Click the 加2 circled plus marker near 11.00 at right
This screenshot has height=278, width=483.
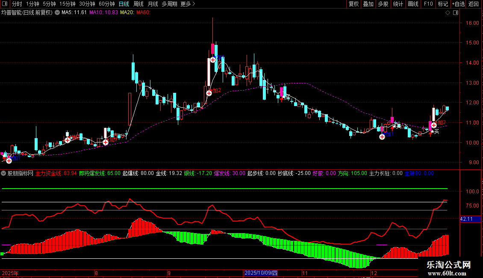434,125
